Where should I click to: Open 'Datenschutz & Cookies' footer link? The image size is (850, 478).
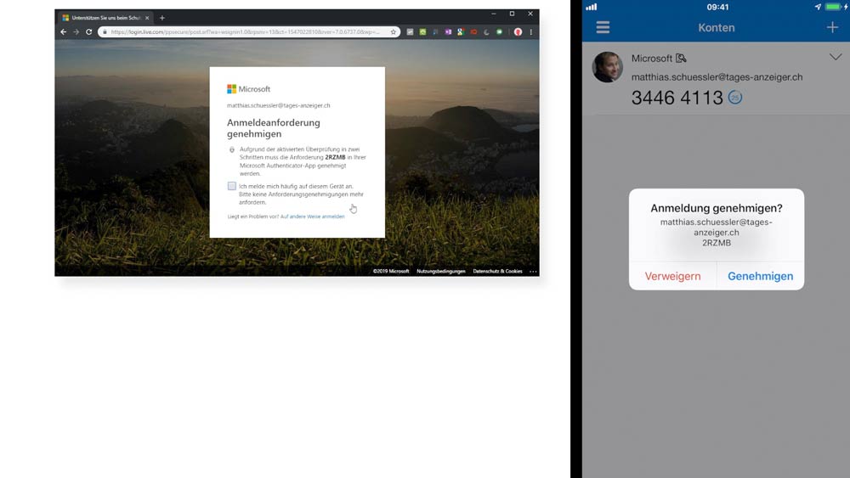[x=497, y=271]
